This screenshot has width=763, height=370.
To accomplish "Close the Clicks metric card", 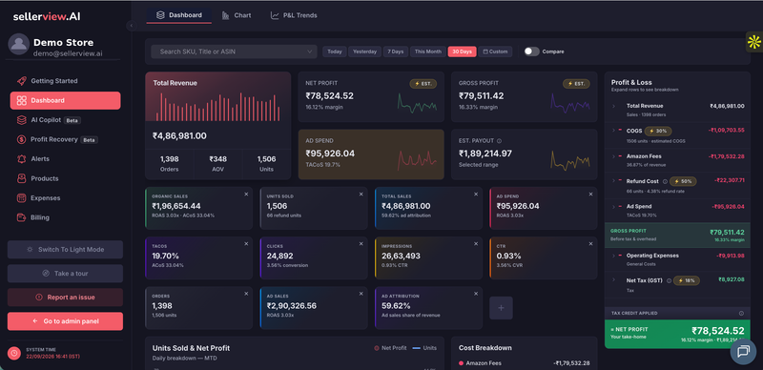I will (361, 244).
